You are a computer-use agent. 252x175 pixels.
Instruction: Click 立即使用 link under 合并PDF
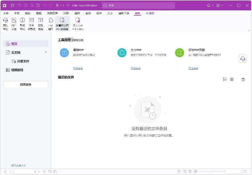pyautogui.click(x=135, y=68)
